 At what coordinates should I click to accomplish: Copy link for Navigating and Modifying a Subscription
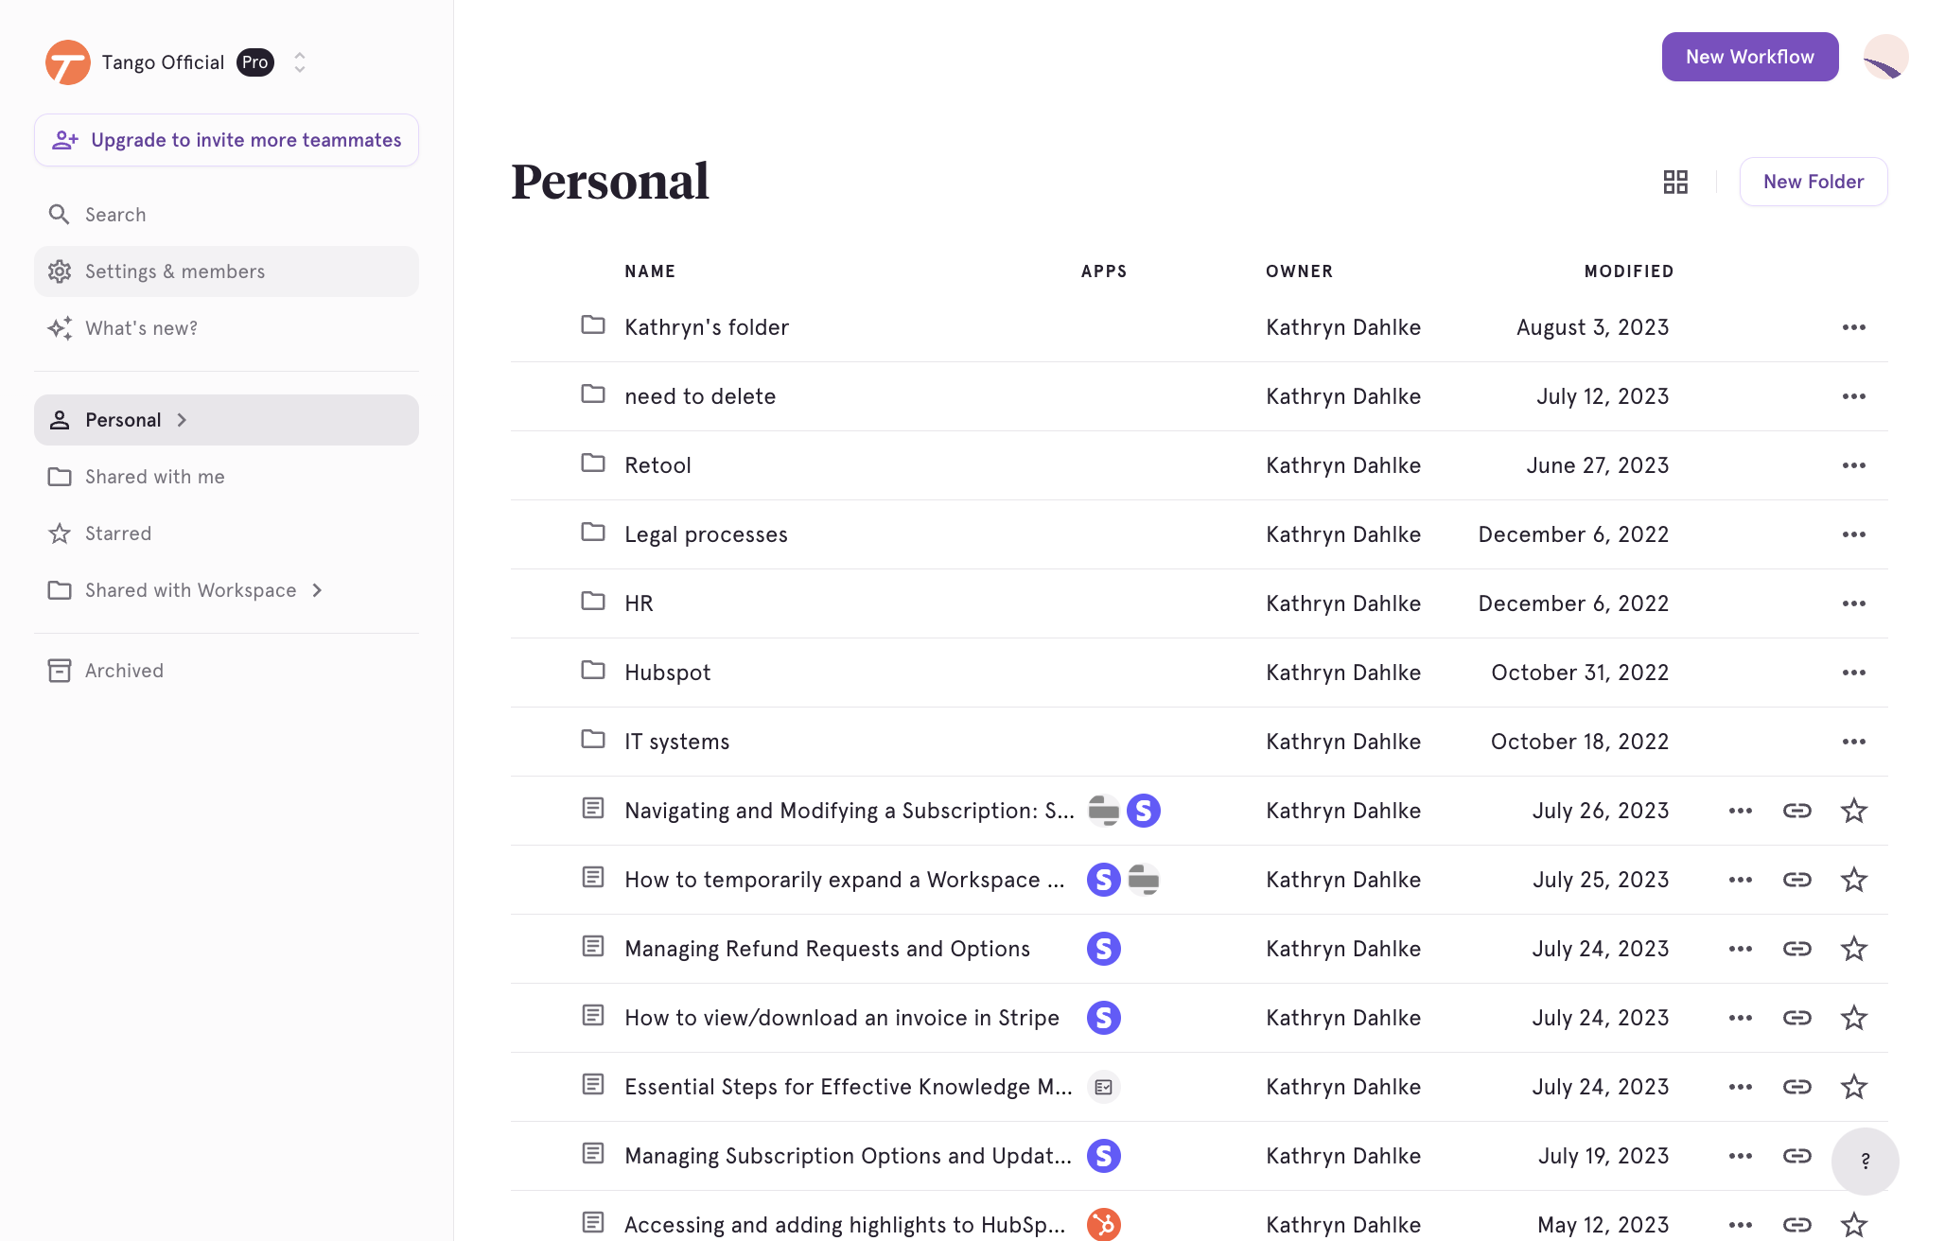tap(1796, 811)
